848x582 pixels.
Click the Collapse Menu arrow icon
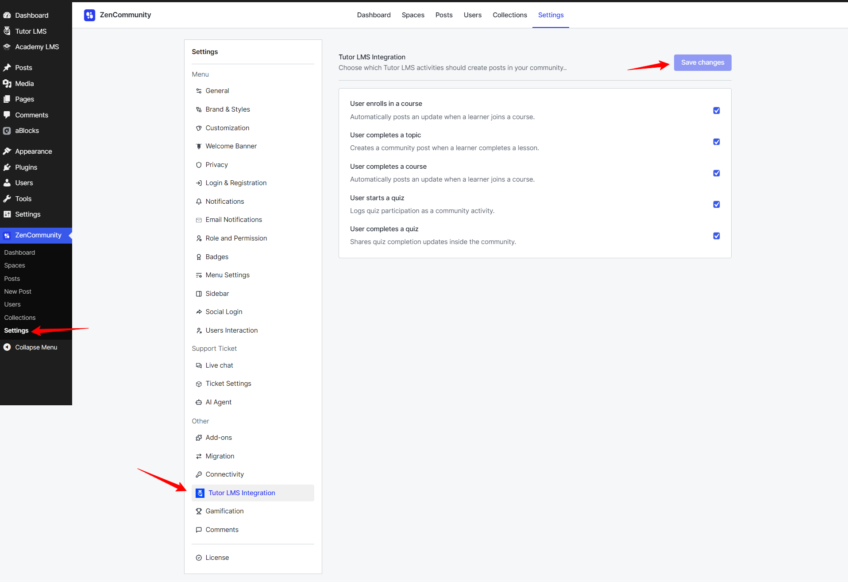click(7, 347)
